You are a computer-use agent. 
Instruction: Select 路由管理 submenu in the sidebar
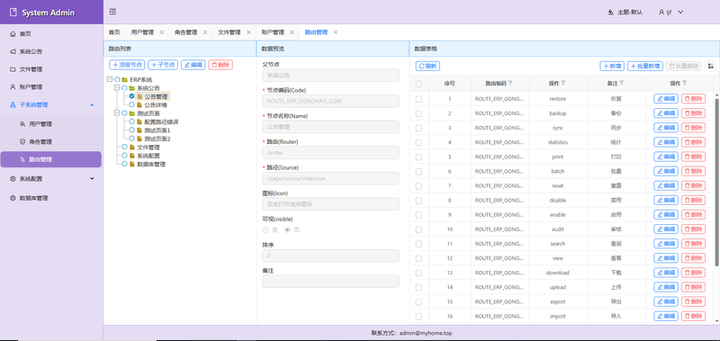(51, 160)
